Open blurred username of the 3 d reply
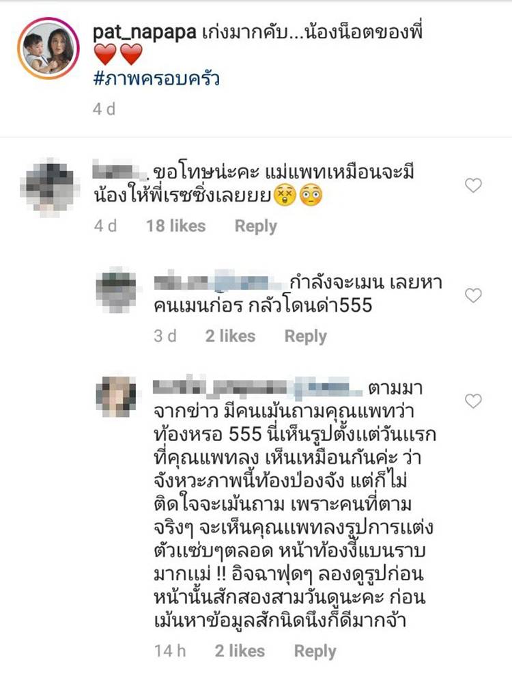This screenshot has height=680, width=512. click(x=221, y=282)
